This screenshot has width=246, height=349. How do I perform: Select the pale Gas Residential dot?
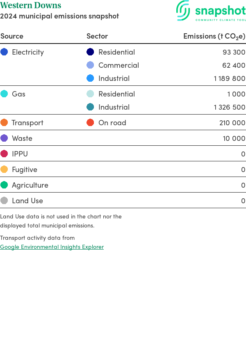pos(90,94)
